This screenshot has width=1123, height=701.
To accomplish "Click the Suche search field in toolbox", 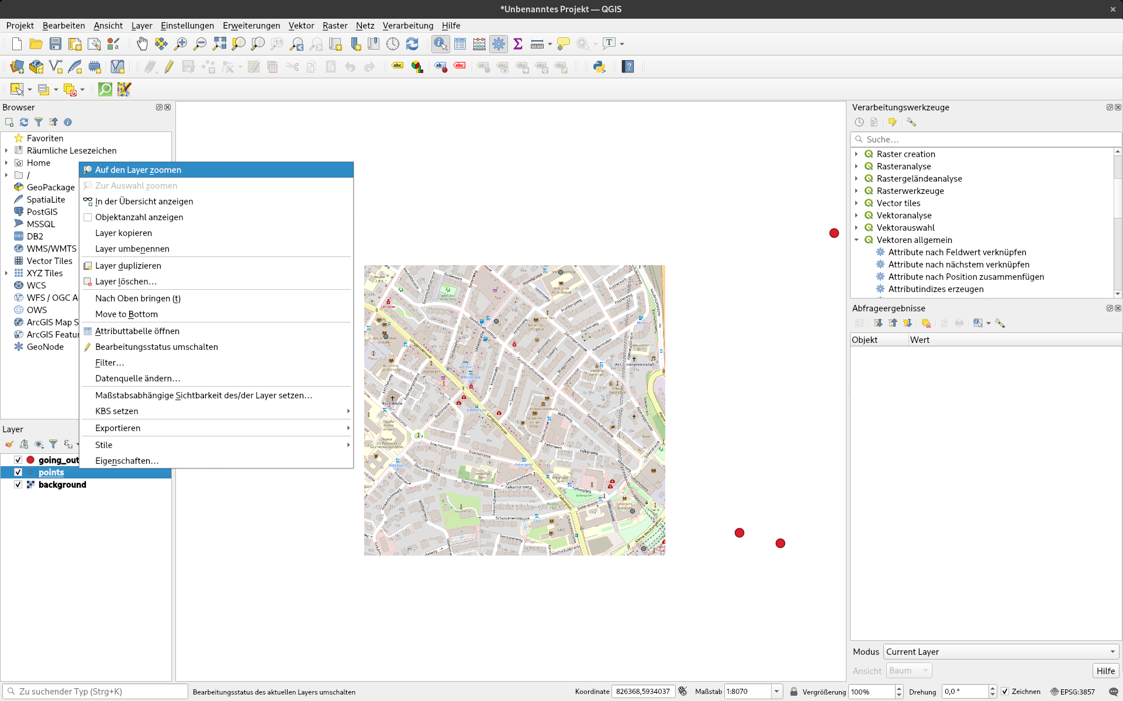I will click(x=988, y=139).
